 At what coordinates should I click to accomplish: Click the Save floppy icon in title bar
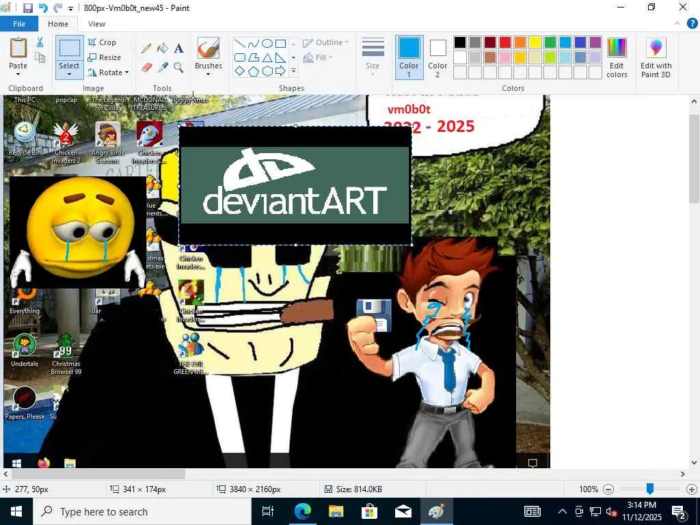click(27, 8)
